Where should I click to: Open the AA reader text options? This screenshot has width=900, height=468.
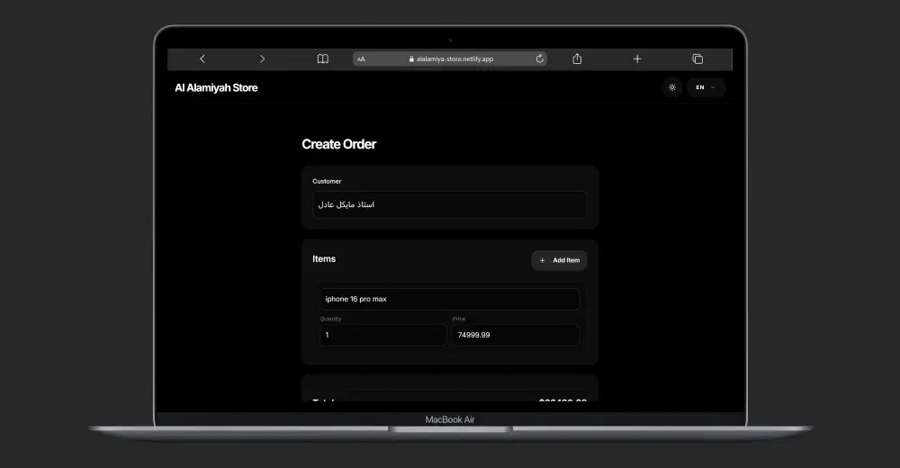[x=361, y=58]
